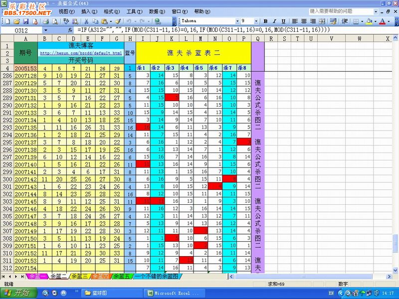Undo the last action
Screen dimensions: 399x299
129,21
